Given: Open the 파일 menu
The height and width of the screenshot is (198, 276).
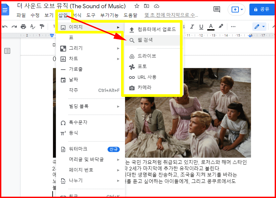Looking at the screenshot, I should (x=21, y=15).
